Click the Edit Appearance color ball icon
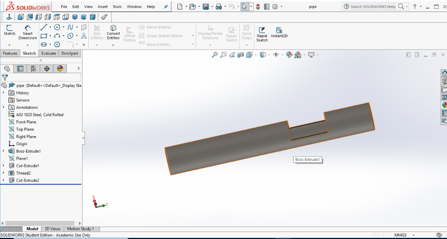The height and width of the screenshot is (239, 447). (x=289, y=55)
